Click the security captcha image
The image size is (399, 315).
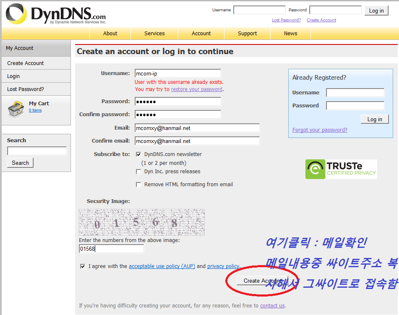142,222
